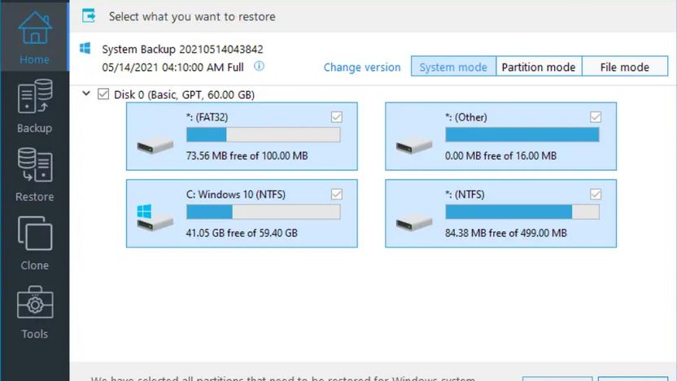Open the Clone section in the sidebar
The height and width of the screenshot is (381, 677).
coord(34,243)
